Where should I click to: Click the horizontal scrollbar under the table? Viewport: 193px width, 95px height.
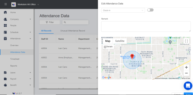pyautogui.click(x=68, y=89)
